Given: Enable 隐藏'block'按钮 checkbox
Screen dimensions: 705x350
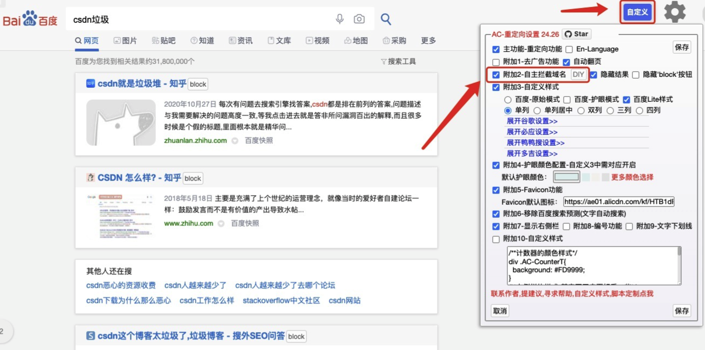Looking at the screenshot, I should [636, 75].
